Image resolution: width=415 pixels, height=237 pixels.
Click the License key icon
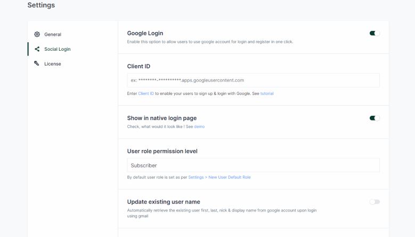[37, 64]
